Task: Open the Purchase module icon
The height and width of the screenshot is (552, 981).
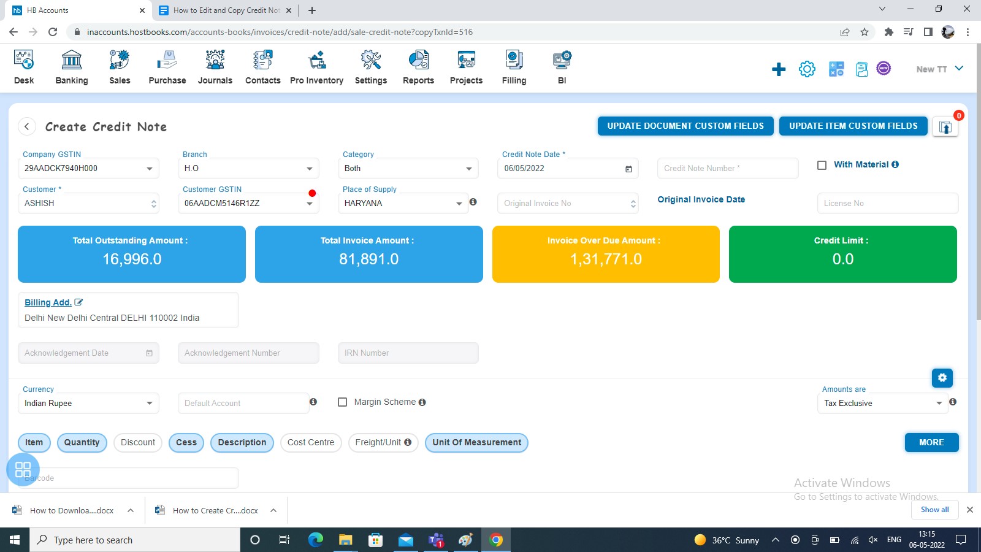Action: 167,60
